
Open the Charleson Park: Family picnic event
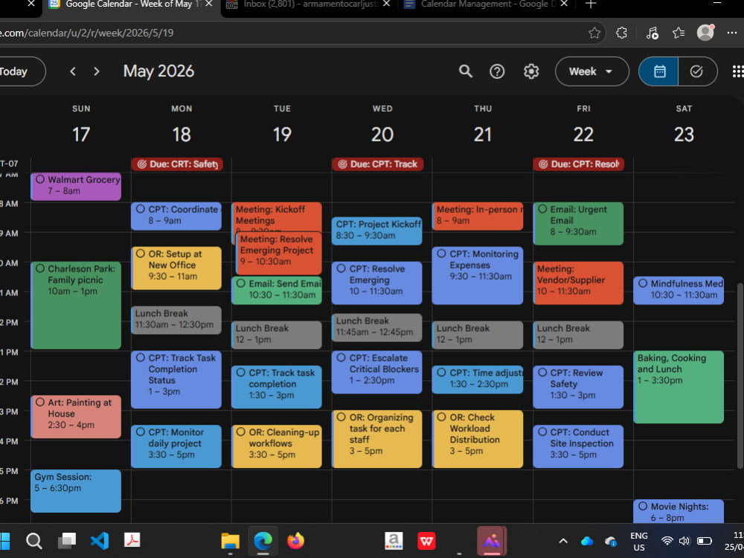[x=76, y=305]
